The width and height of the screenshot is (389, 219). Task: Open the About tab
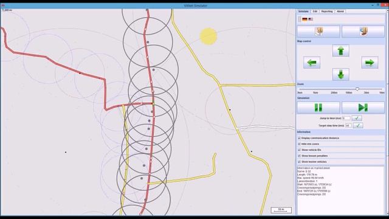340,12
